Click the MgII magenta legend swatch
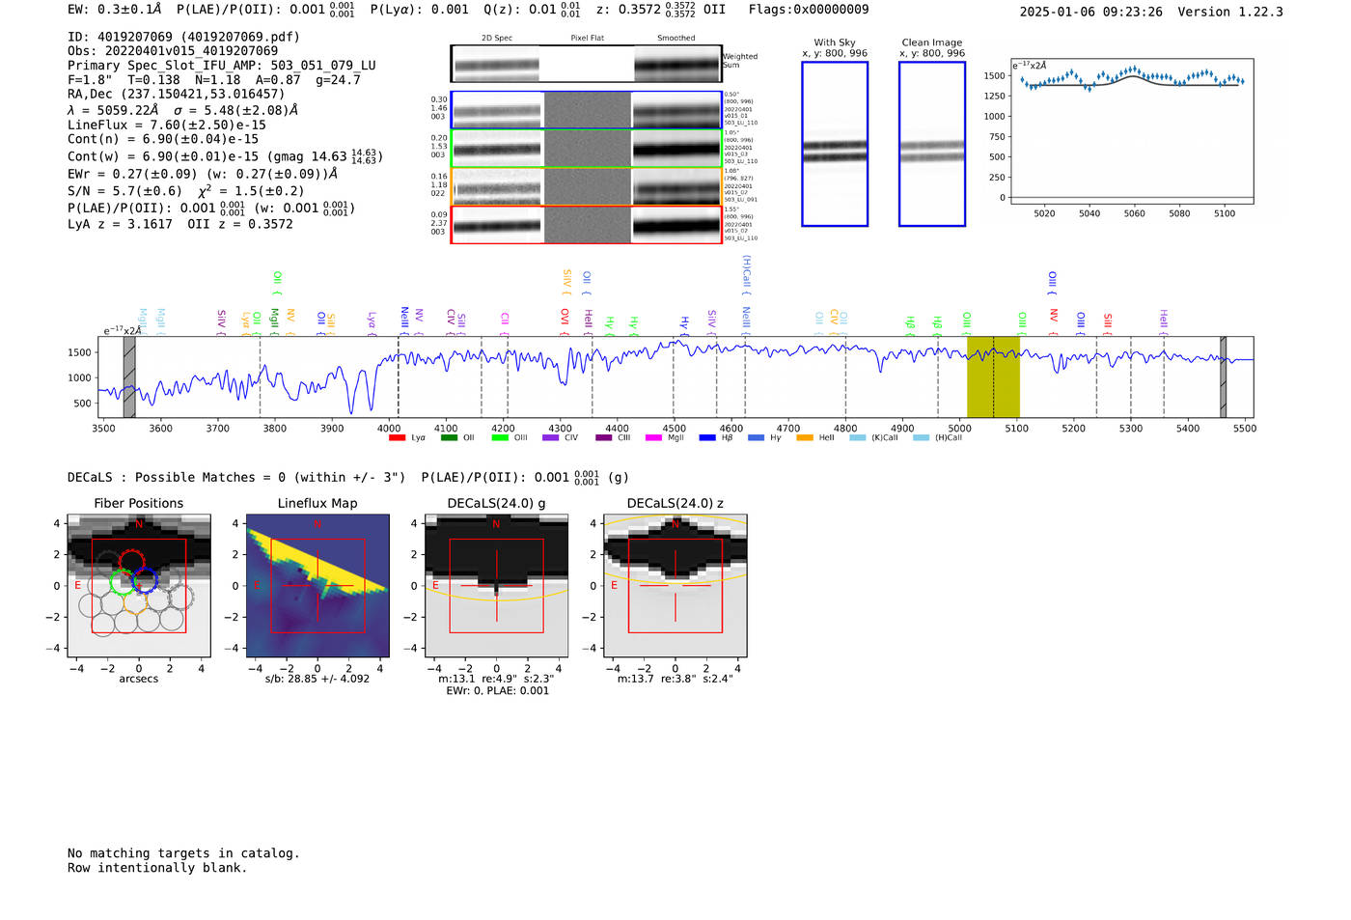This screenshot has width=1351, height=920. pyautogui.click(x=653, y=438)
